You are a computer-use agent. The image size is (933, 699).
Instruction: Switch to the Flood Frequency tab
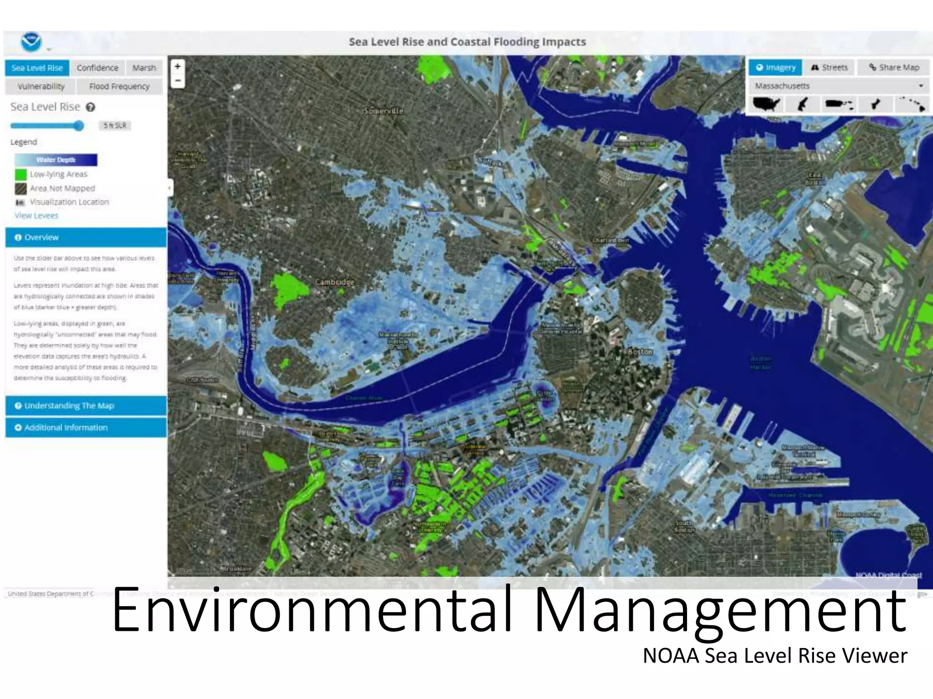click(x=119, y=86)
